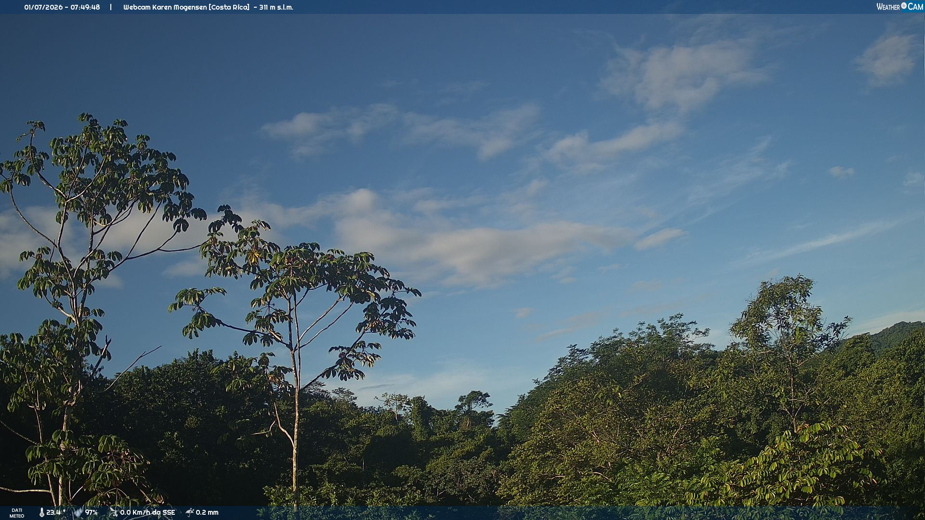Viewport: 925px width, 520px height.
Task: Click the humidity droplets icon
Action: [x=79, y=512]
